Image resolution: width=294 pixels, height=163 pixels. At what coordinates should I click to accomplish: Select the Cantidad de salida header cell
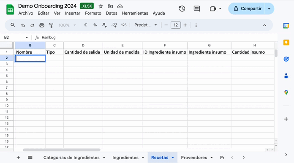tap(83, 52)
